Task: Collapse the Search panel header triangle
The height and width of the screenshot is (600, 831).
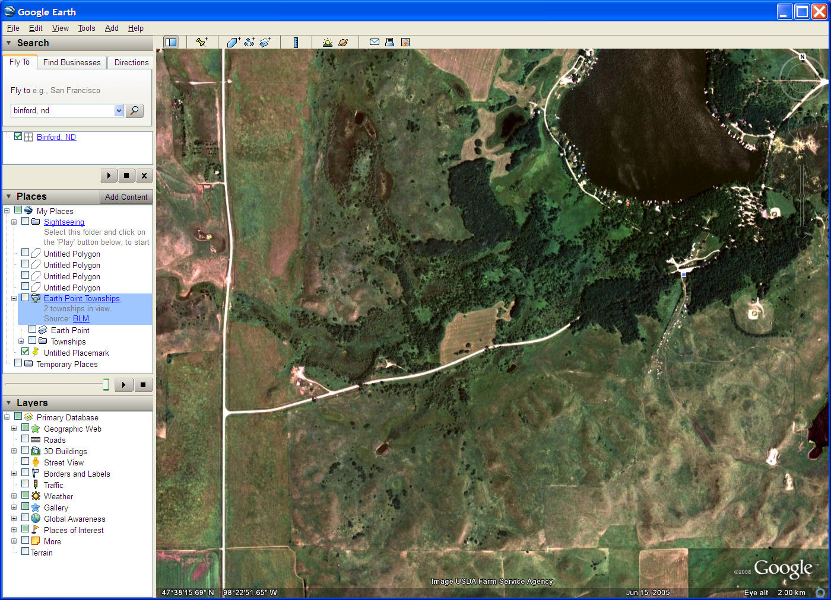Action: (x=8, y=43)
